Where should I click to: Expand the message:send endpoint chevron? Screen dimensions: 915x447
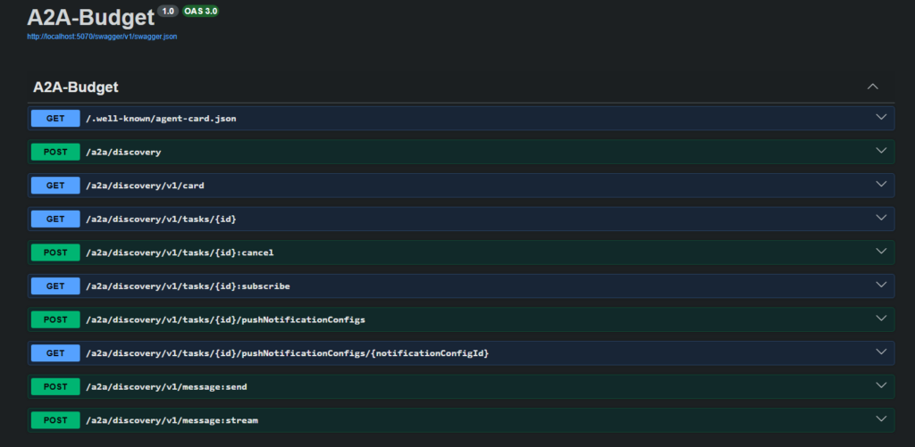pyautogui.click(x=881, y=386)
